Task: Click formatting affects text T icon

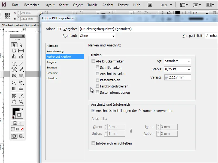Action: click(x=20, y=123)
